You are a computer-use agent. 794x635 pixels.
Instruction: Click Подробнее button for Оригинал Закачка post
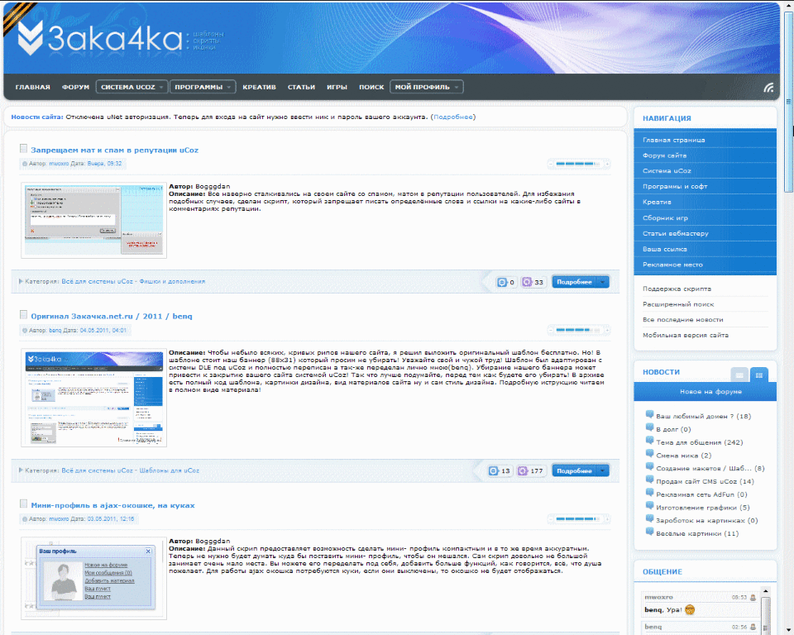[574, 470]
